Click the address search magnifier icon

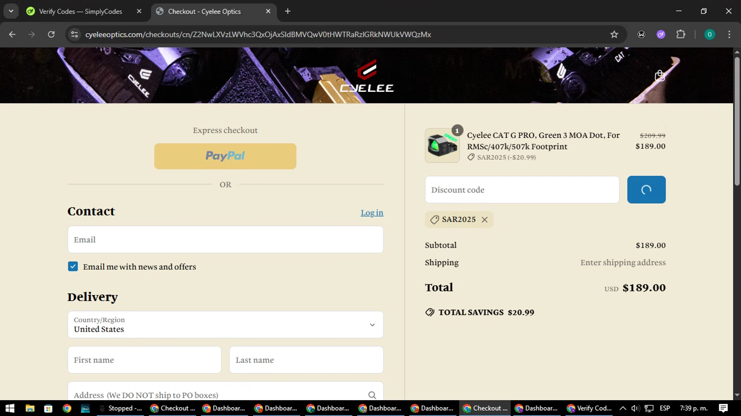(372, 395)
